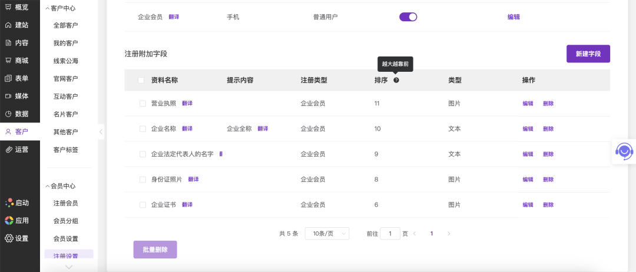Image resolution: width=636 pixels, height=272 pixels.
Task: Click the 新建字段 button
Action: coord(588,54)
